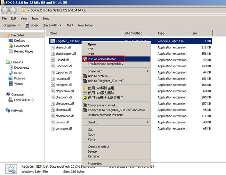
Task: Open the Tools menu in menu bar
Action: (x=35, y=18)
